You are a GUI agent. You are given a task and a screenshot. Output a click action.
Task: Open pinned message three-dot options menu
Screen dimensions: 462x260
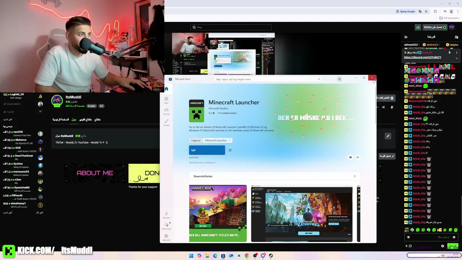click(x=457, y=53)
